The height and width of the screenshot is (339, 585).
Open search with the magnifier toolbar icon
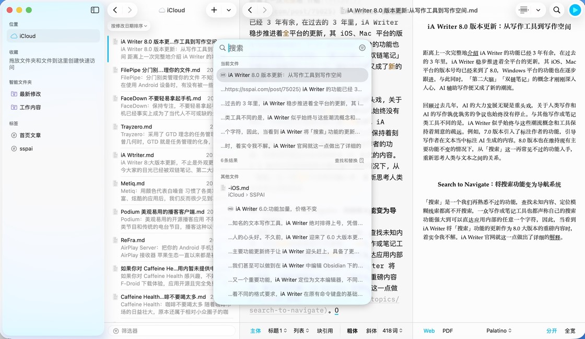[x=557, y=10]
